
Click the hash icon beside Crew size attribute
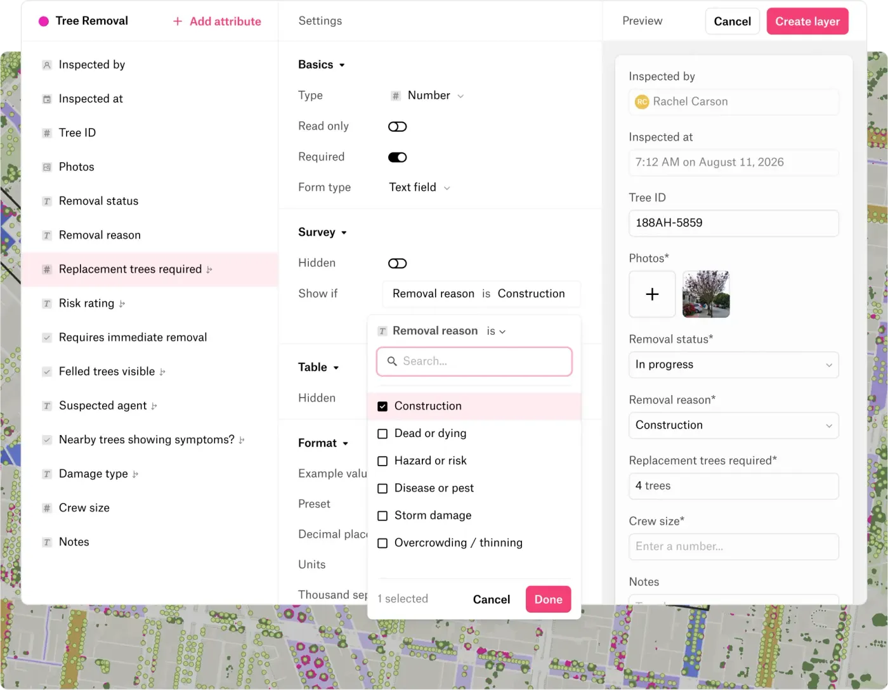tap(47, 509)
